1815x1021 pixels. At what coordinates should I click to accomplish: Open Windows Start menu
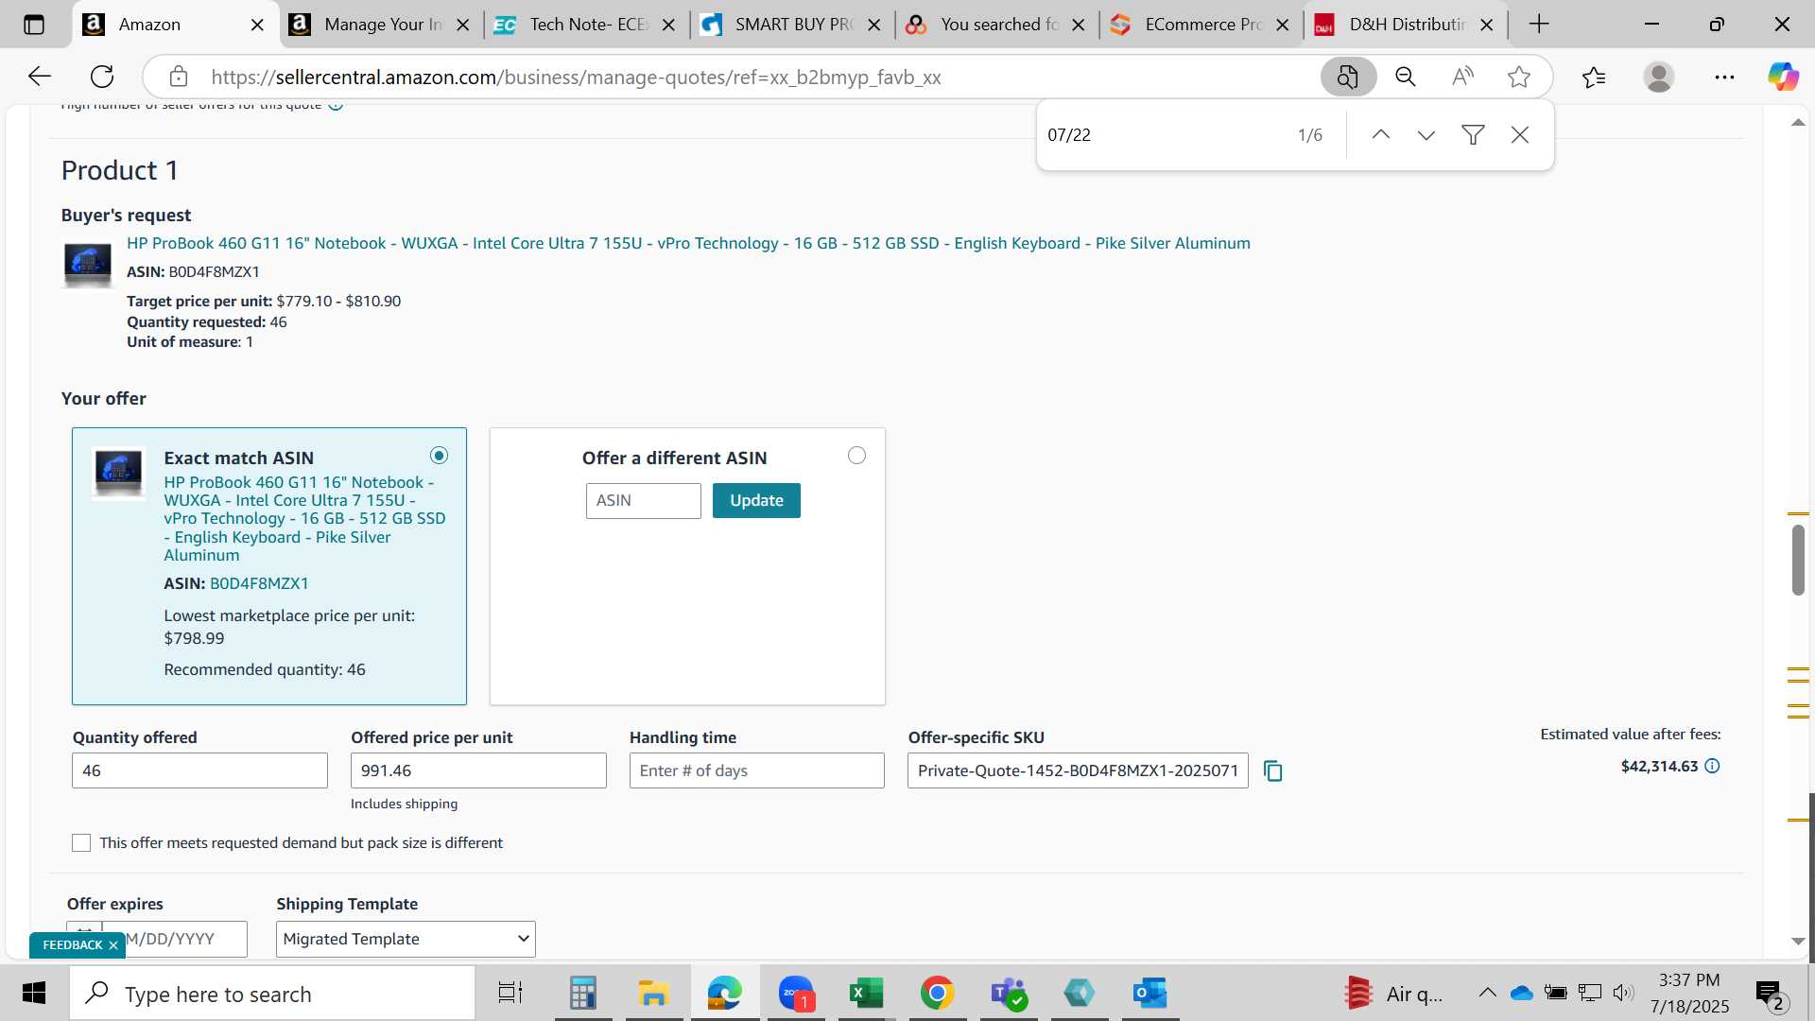point(34,994)
